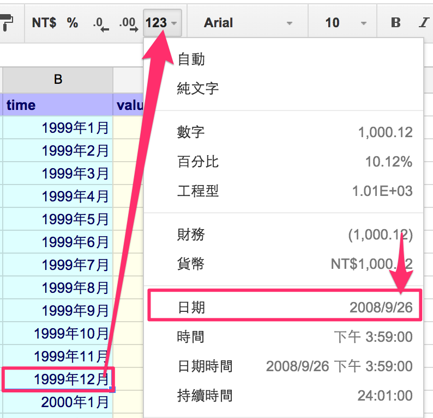The image size is (433, 418).
Task: Select cell 1999年1月
Action: pos(58,127)
